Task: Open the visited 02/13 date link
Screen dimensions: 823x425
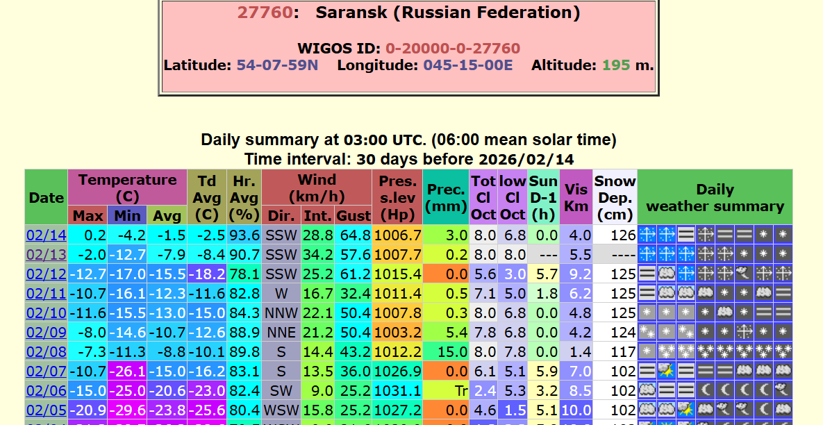Action: pyautogui.click(x=46, y=254)
